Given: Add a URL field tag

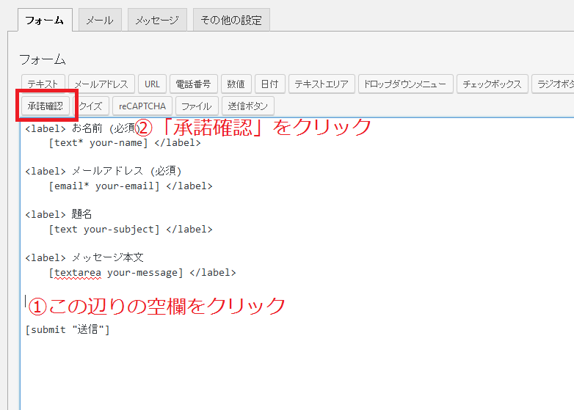Looking at the screenshot, I should [152, 84].
